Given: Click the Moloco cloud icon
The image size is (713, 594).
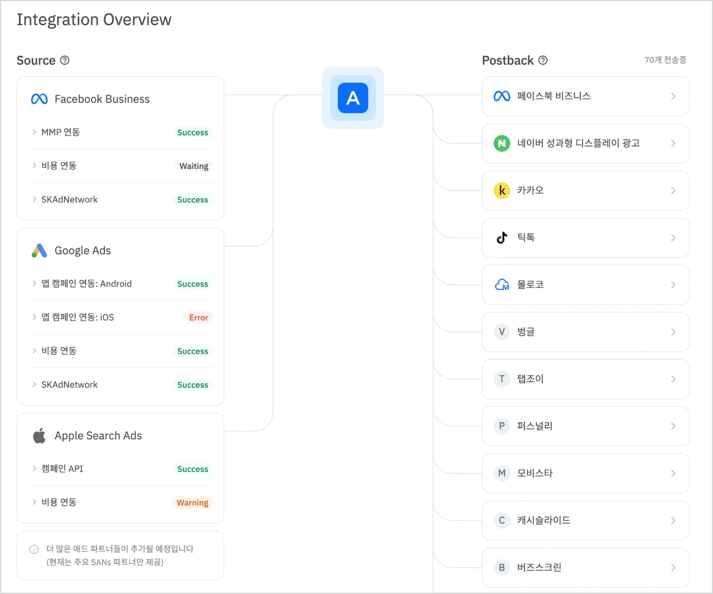Looking at the screenshot, I should click(502, 285).
